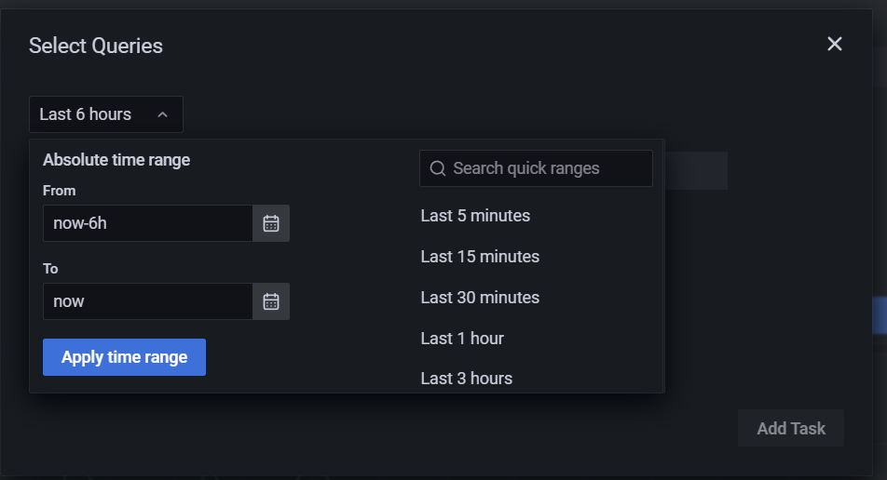Click the To label above the input

tap(50, 269)
